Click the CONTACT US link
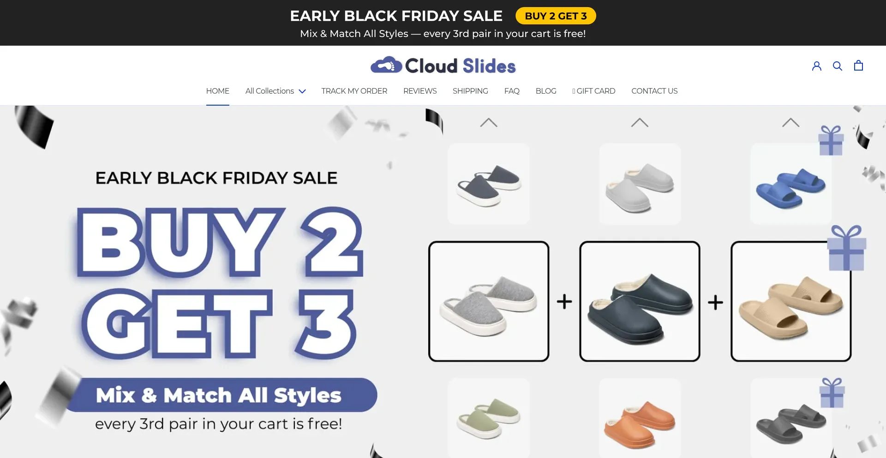Image resolution: width=886 pixels, height=458 pixels. tap(654, 91)
